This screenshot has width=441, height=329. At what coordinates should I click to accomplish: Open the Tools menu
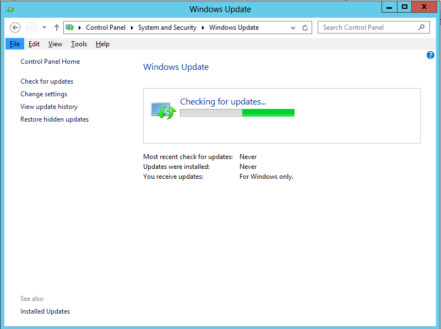[x=79, y=44]
